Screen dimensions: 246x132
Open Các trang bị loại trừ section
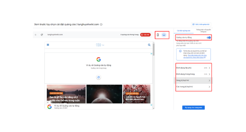point(193,87)
